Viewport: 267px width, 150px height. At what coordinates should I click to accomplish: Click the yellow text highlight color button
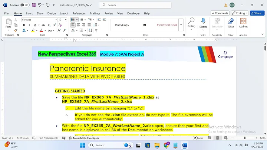coord(33,30)
